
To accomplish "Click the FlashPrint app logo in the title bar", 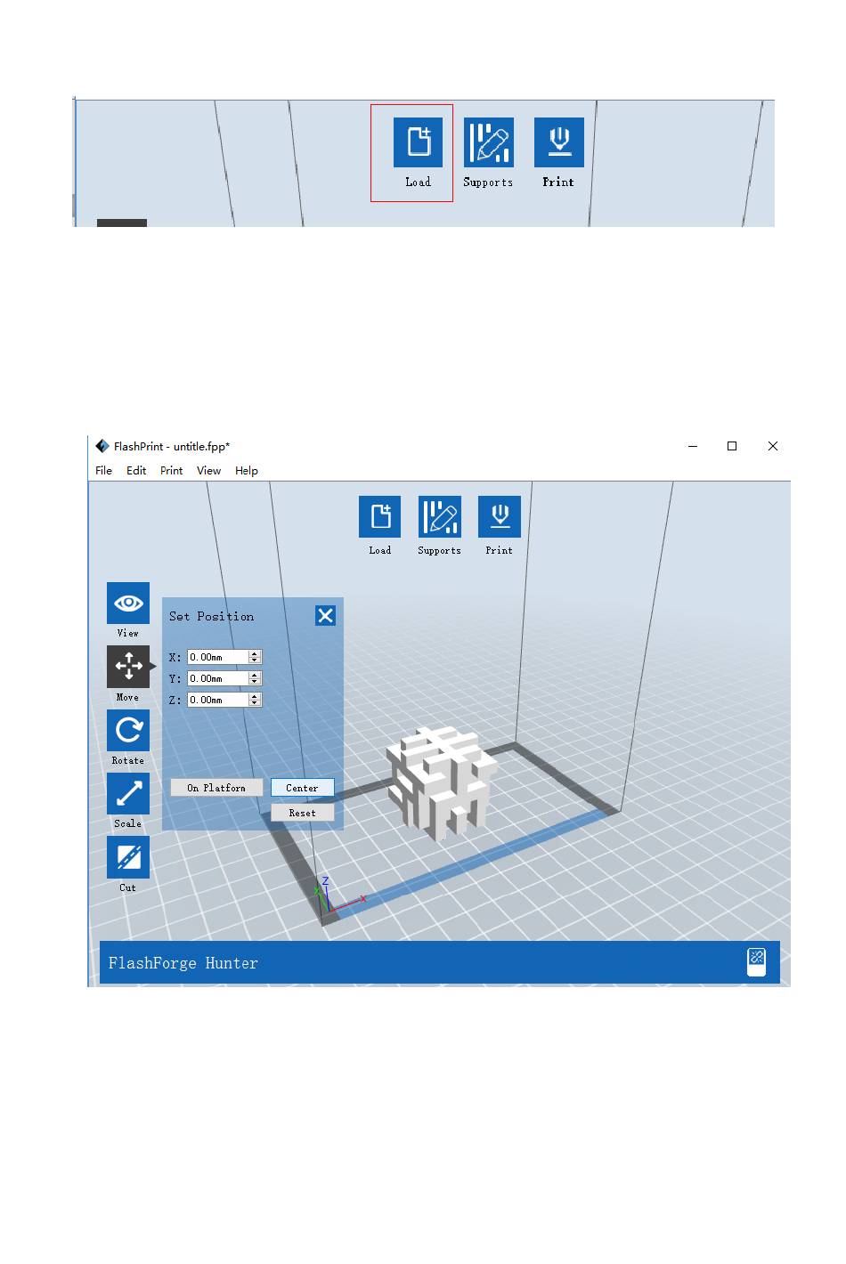I will coord(102,446).
